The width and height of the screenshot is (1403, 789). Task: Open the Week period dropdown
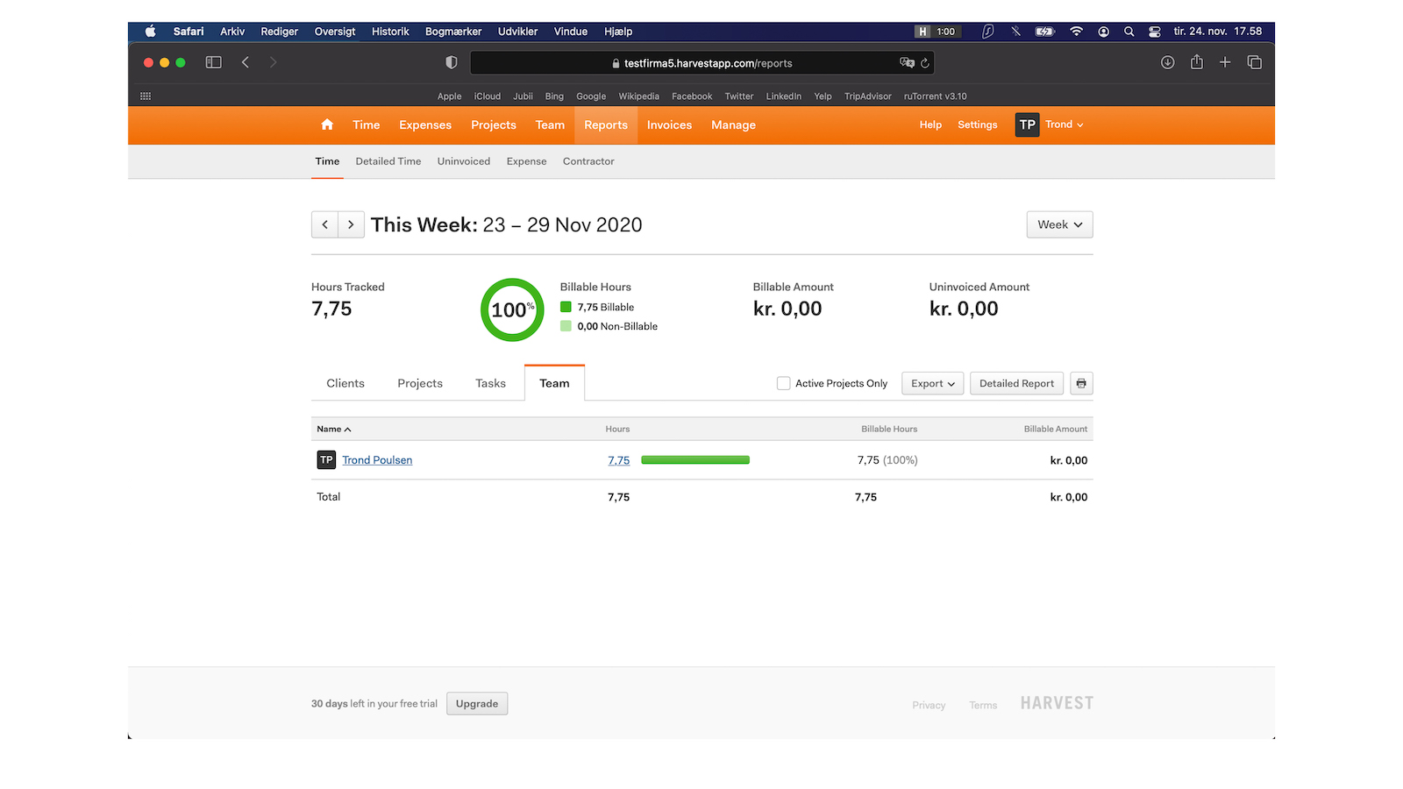click(1059, 224)
